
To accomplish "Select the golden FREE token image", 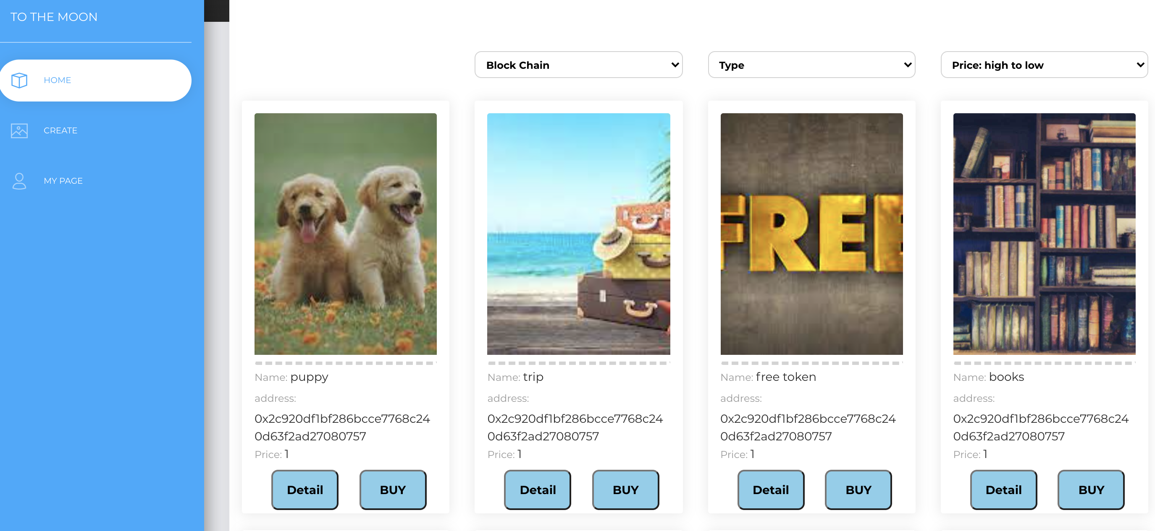I will pos(811,234).
